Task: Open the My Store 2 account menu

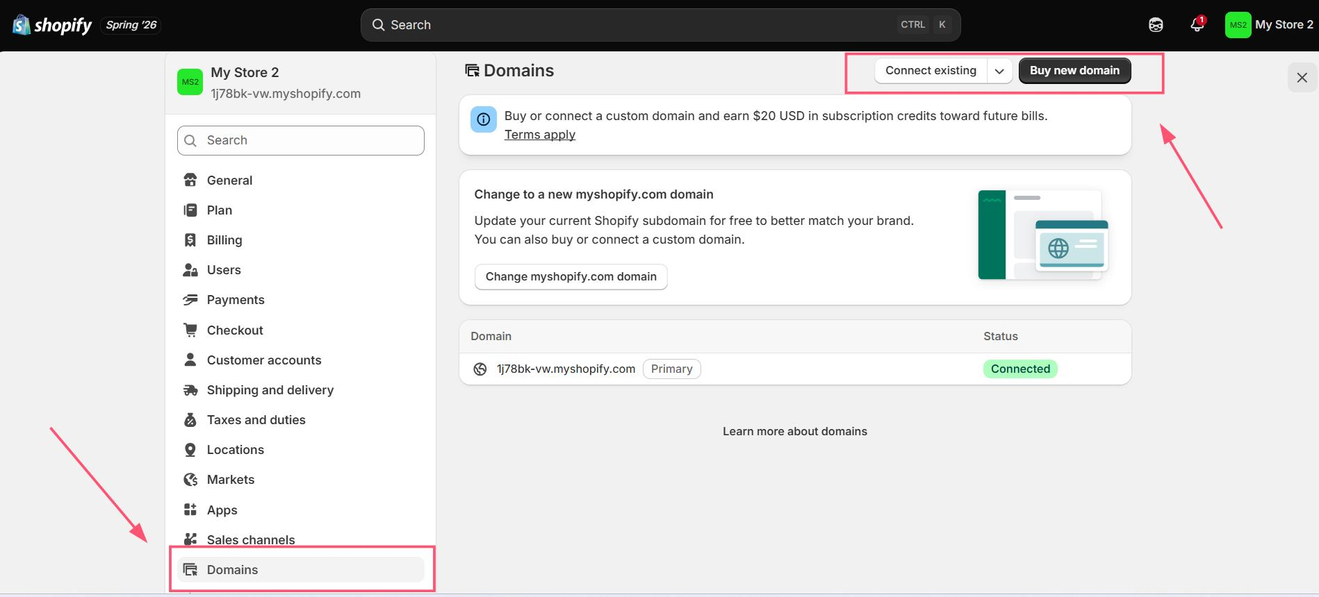Action: coord(1269,25)
